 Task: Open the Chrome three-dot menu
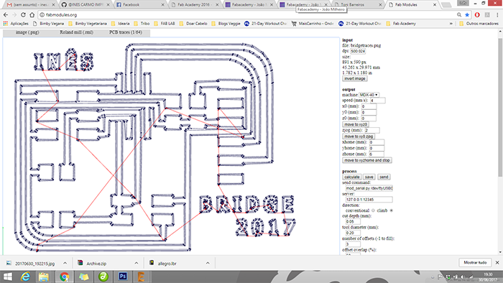click(497, 15)
